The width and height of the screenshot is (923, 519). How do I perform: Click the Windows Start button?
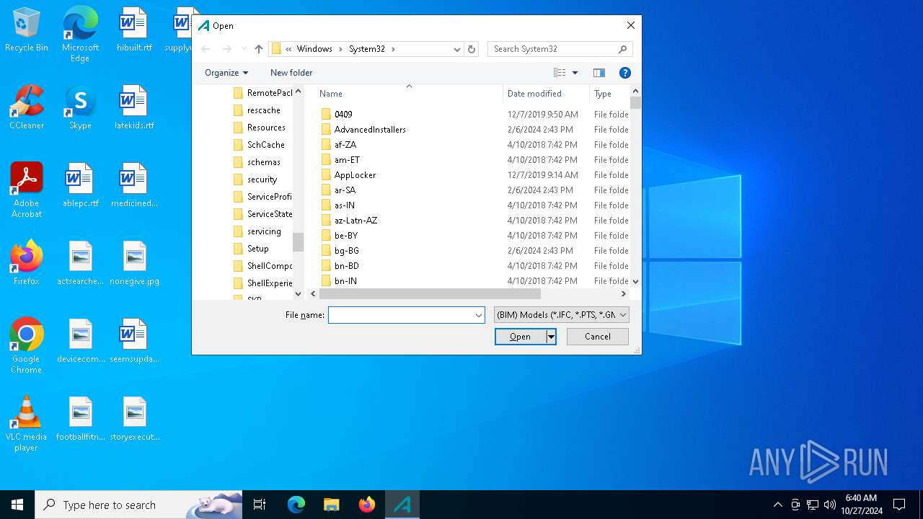(x=17, y=505)
